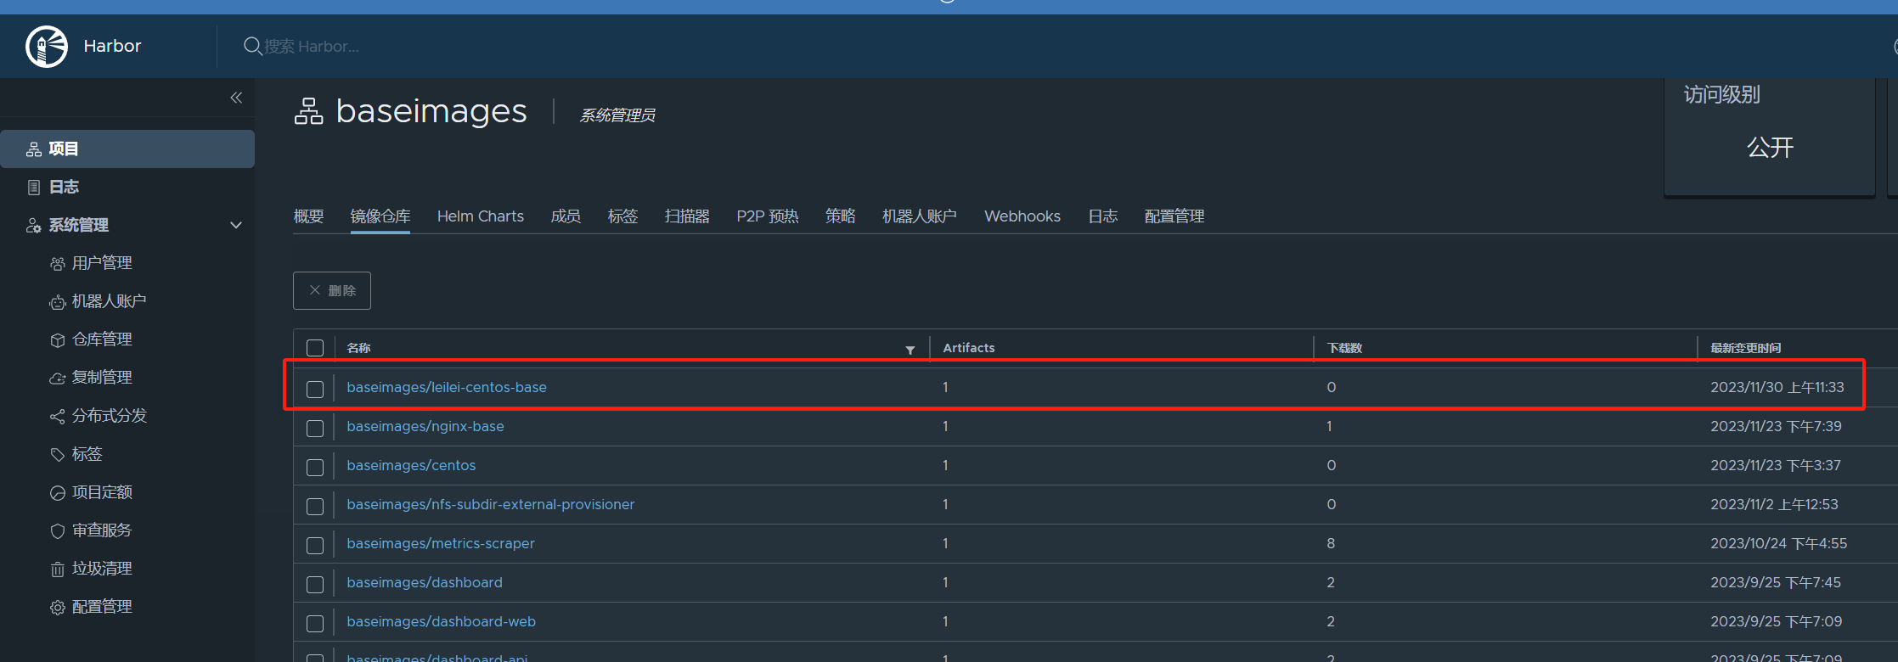Open 用户管理 in the sidebar
This screenshot has width=1898, height=662.
102,263
